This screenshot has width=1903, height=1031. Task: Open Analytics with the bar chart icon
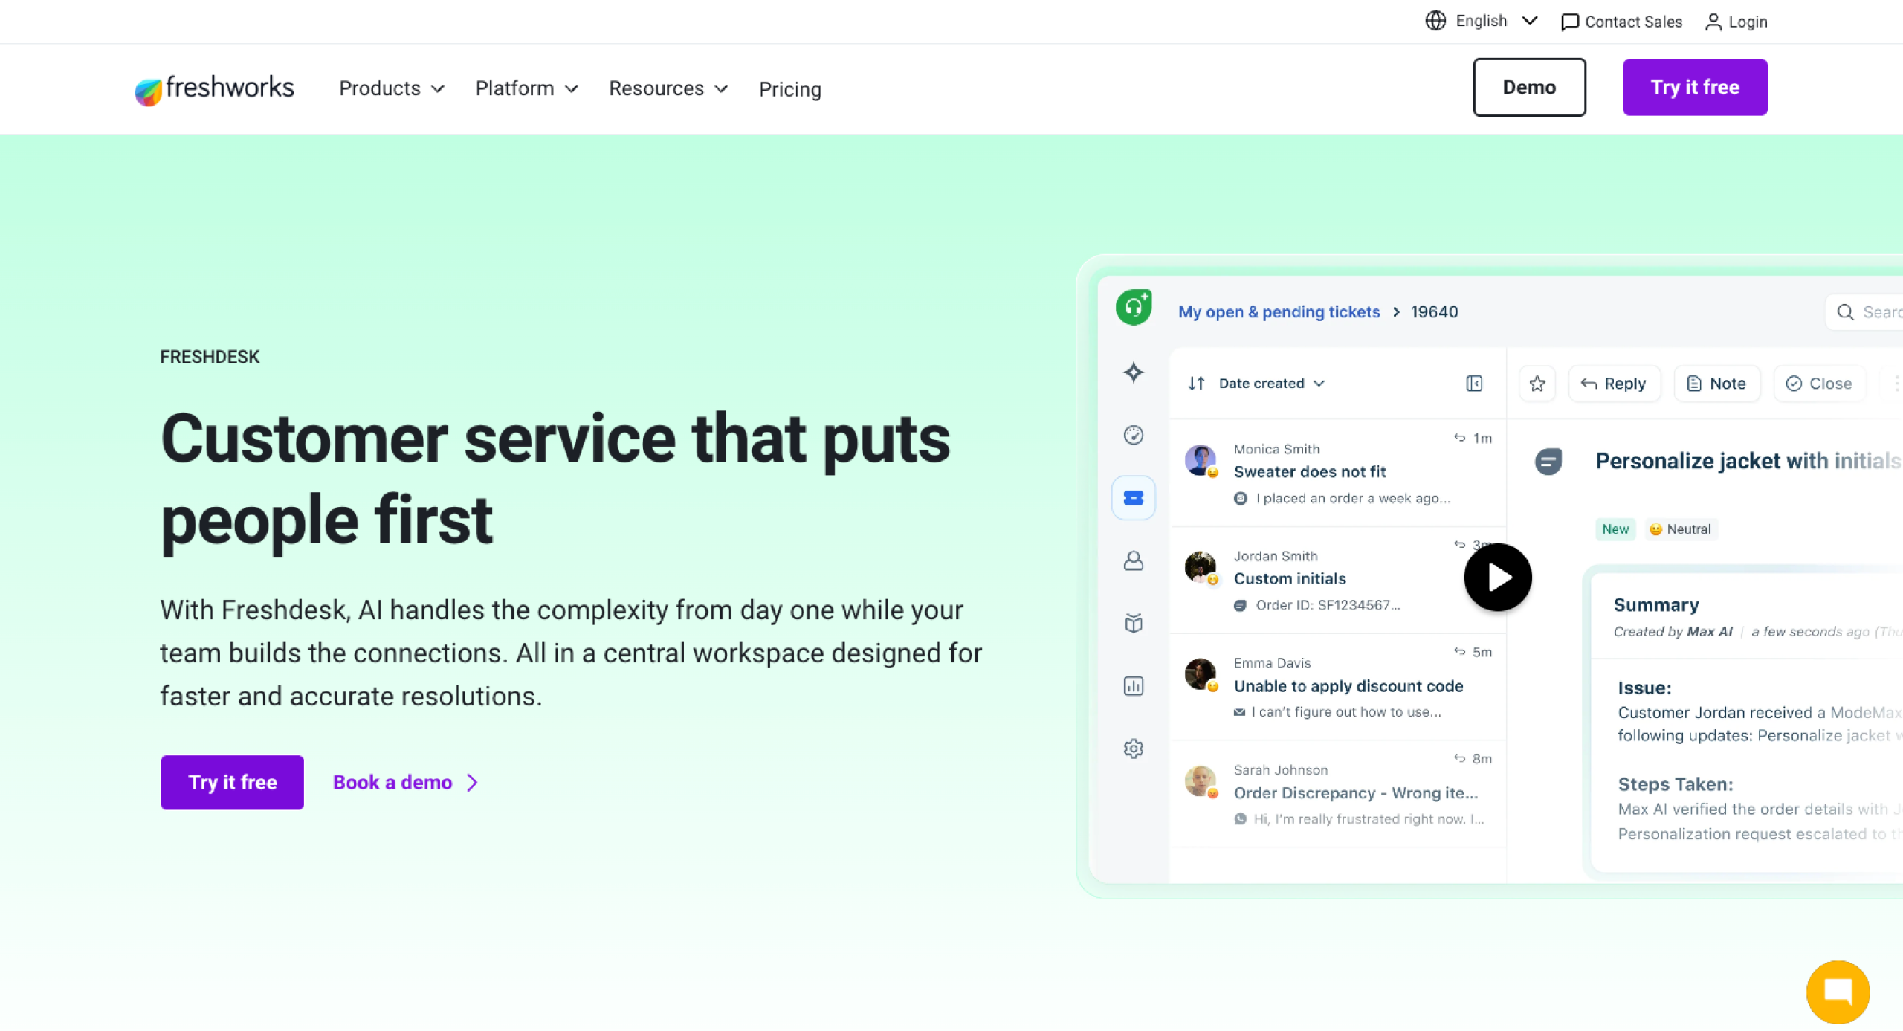click(x=1133, y=685)
